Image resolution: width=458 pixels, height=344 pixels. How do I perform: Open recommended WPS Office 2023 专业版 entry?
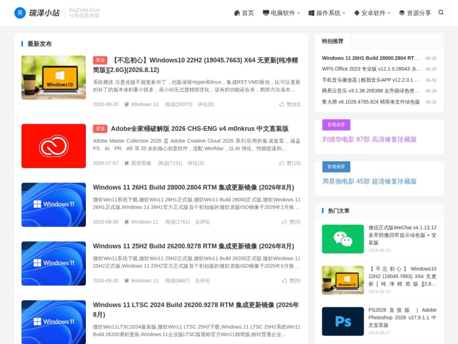[x=371, y=69]
